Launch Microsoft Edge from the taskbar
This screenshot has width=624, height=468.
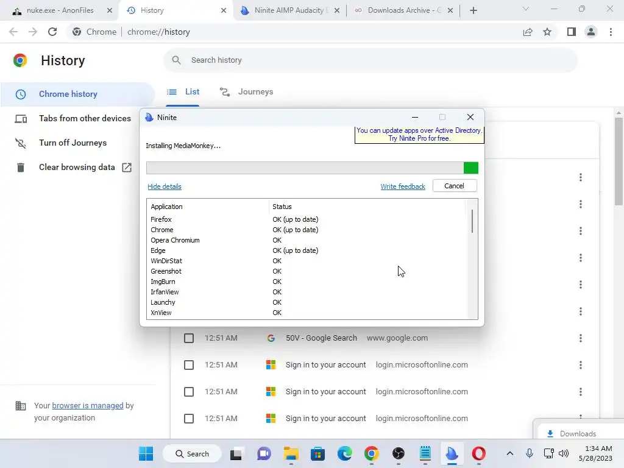(345, 453)
